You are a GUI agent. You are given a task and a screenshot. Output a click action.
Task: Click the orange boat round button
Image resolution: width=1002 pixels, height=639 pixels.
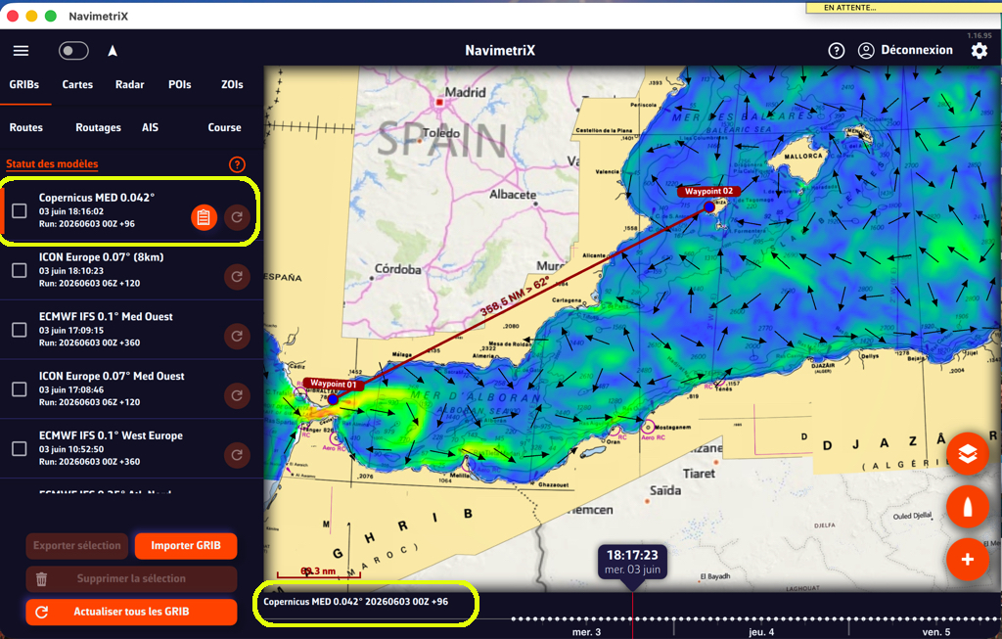(x=968, y=507)
